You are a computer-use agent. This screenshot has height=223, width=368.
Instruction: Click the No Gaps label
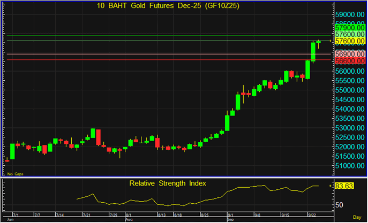tap(14, 174)
